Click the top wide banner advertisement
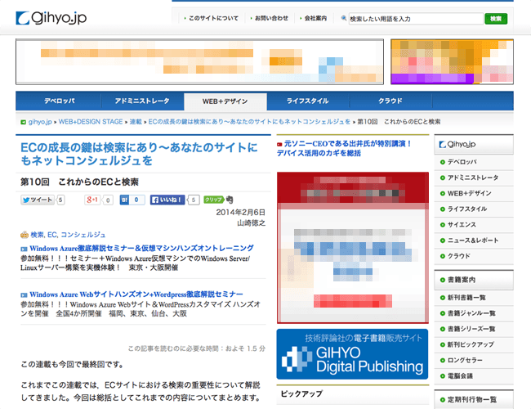 pos(200,61)
